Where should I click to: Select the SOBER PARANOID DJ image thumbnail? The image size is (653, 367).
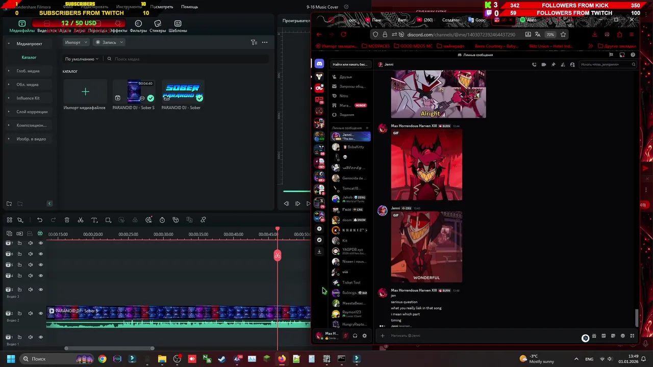click(183, 92)
